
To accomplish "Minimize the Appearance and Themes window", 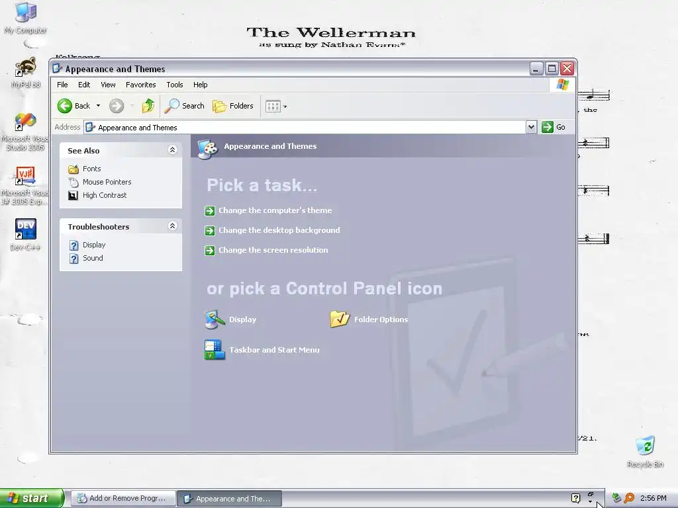I will [536, 69].
